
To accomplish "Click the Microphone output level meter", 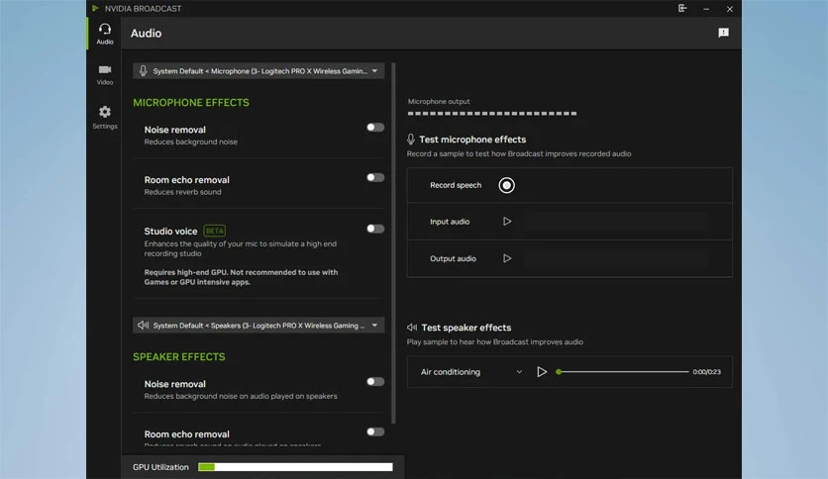I will tap(491, 114).
